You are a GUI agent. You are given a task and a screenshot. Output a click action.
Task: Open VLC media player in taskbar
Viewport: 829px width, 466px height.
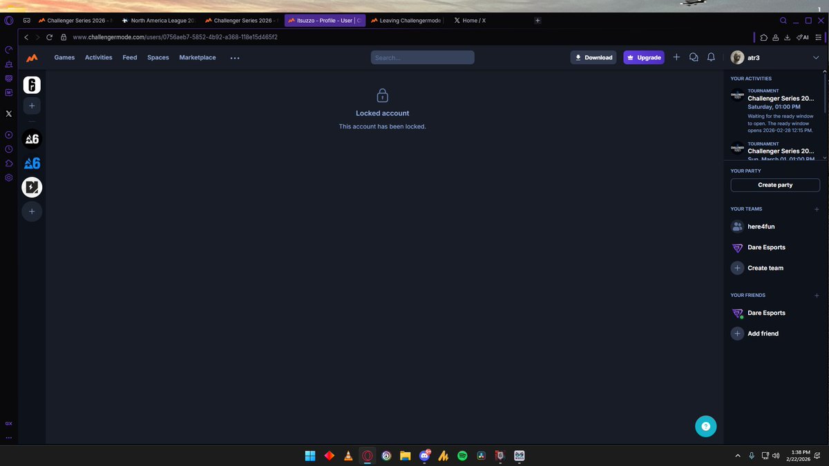tap(349, 456)
